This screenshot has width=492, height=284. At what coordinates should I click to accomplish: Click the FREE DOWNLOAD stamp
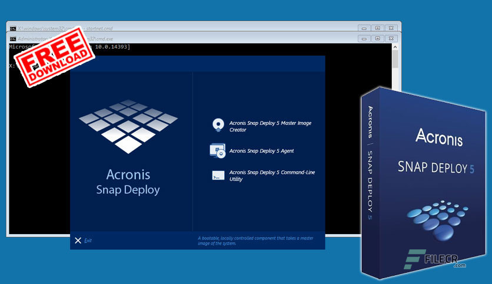[x=55, y=56]
